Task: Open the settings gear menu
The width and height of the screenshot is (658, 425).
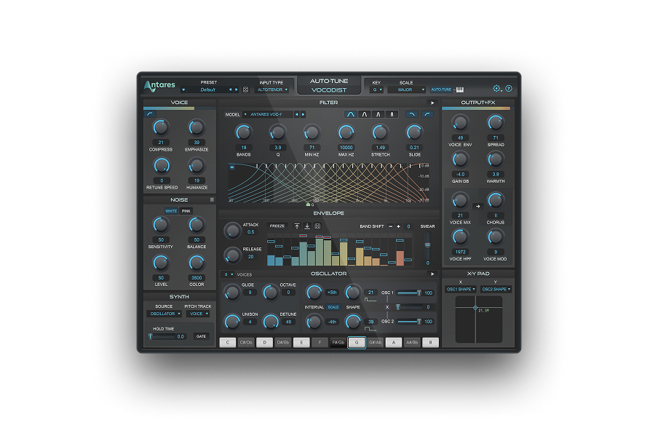Action: click(x=496, y=89)
